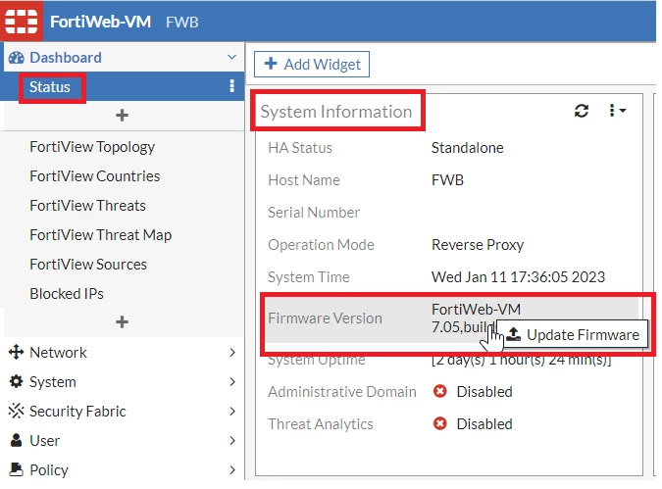The height and width of the screenshot is (489, 662).
Task: Click the System gear icon
Action: [16, 381]
